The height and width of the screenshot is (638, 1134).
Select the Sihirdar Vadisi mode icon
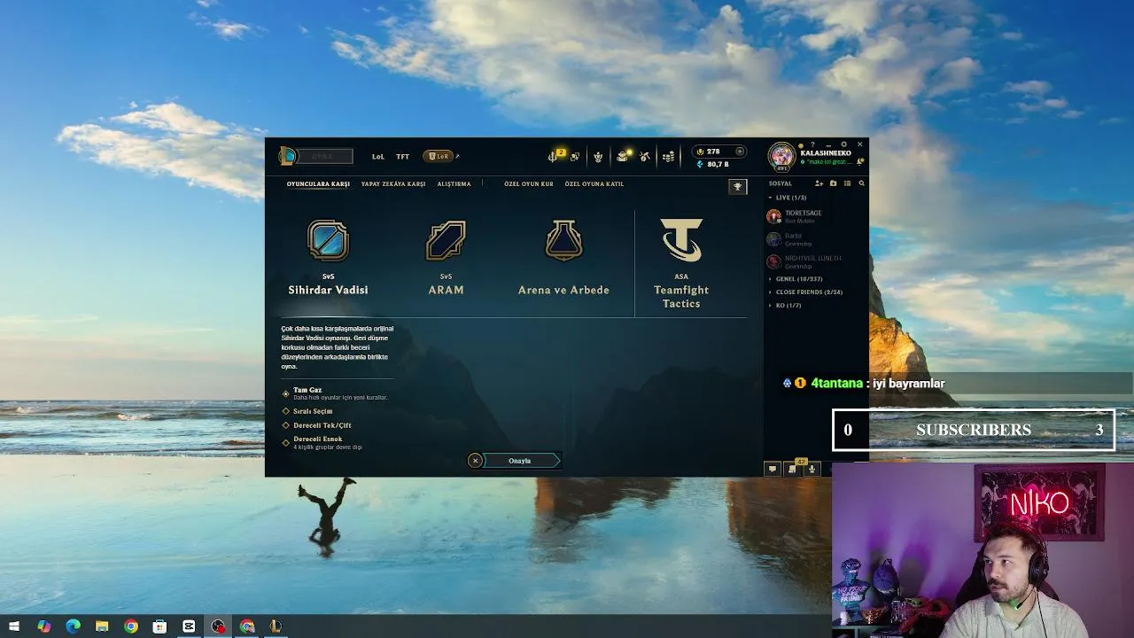(x=328, y=240)
